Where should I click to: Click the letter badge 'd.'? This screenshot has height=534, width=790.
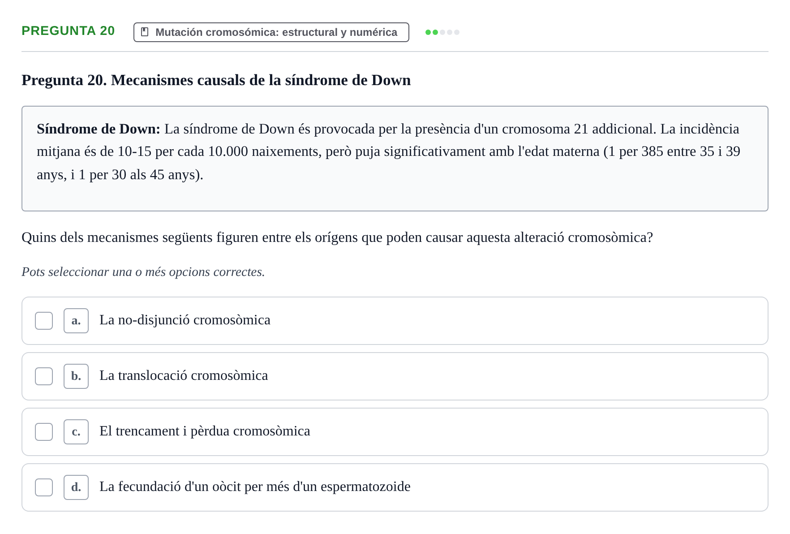tap(76, 487)
